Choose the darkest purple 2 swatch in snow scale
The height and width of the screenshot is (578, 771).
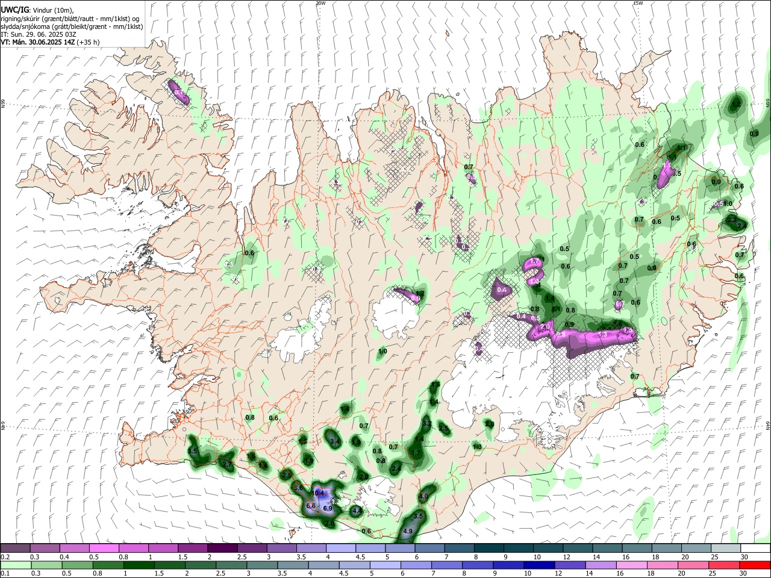click(x=222, y=548)
